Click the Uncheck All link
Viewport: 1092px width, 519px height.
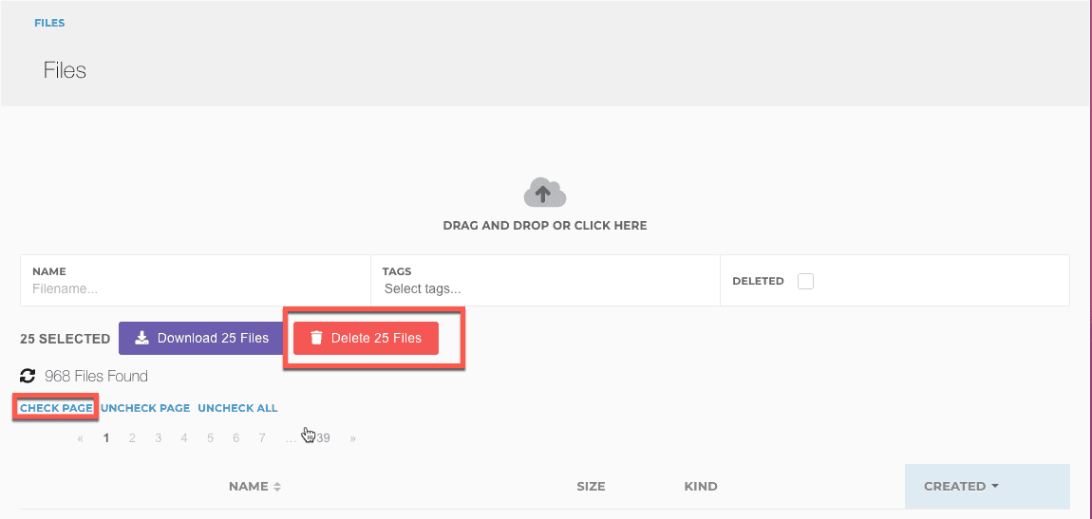tap(237, 408)
